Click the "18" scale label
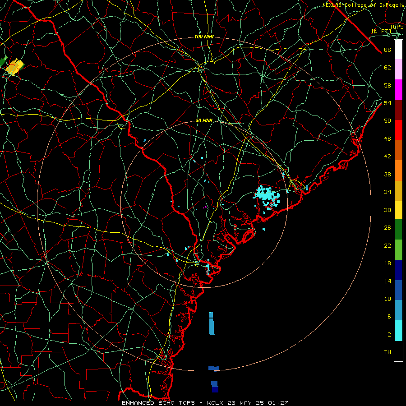This screenshot has width=406, height=406. (388, 263)
